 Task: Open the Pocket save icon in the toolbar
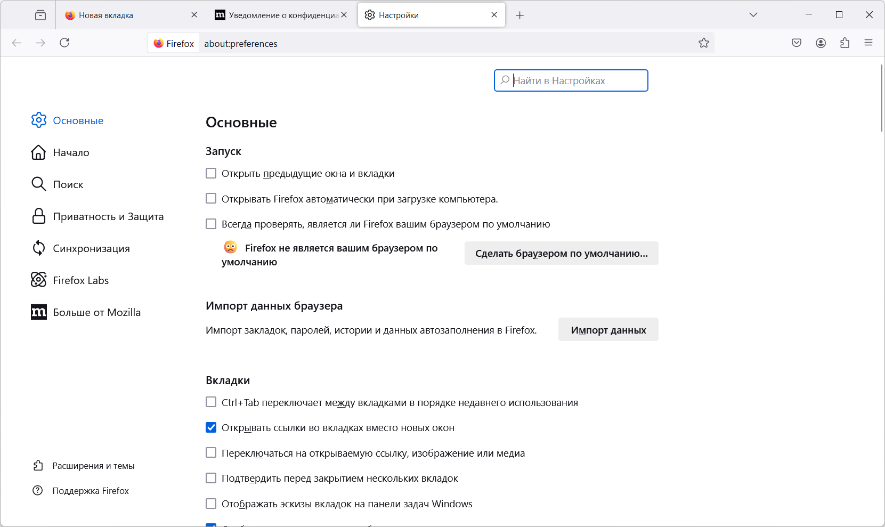click(x=797, y=43)
